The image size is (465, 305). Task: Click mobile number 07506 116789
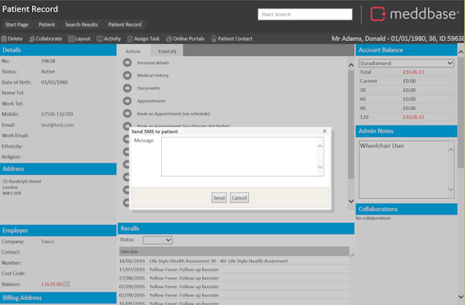tap(57, 114)
